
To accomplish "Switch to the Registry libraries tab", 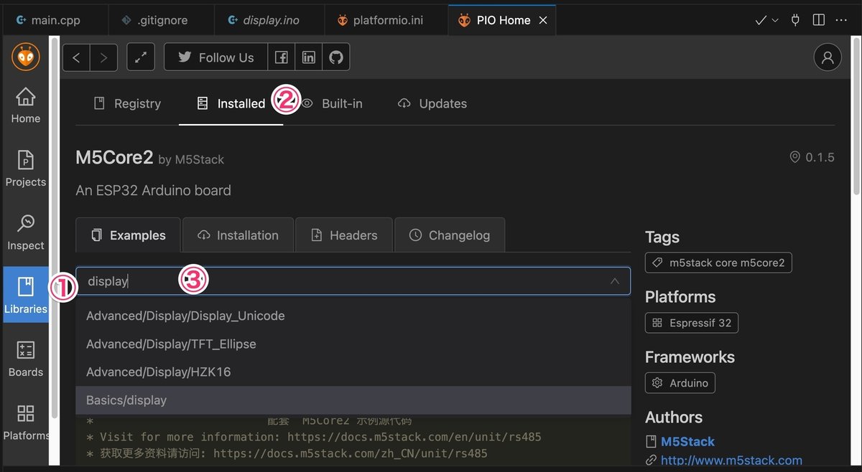I will (x=127, y=103).
